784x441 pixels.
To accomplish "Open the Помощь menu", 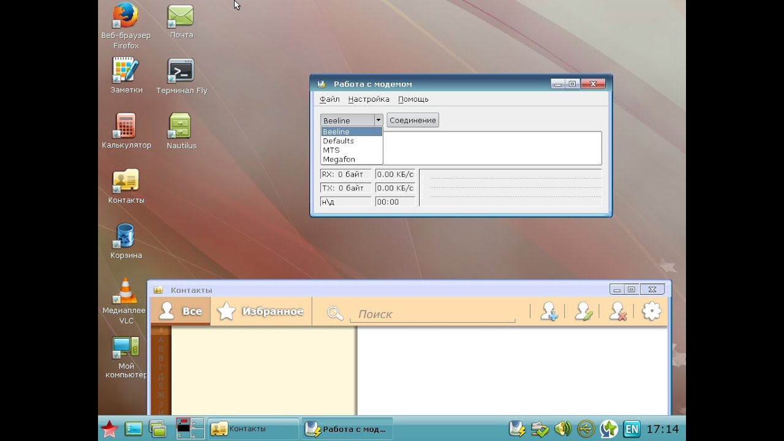I will click(413, 99).
